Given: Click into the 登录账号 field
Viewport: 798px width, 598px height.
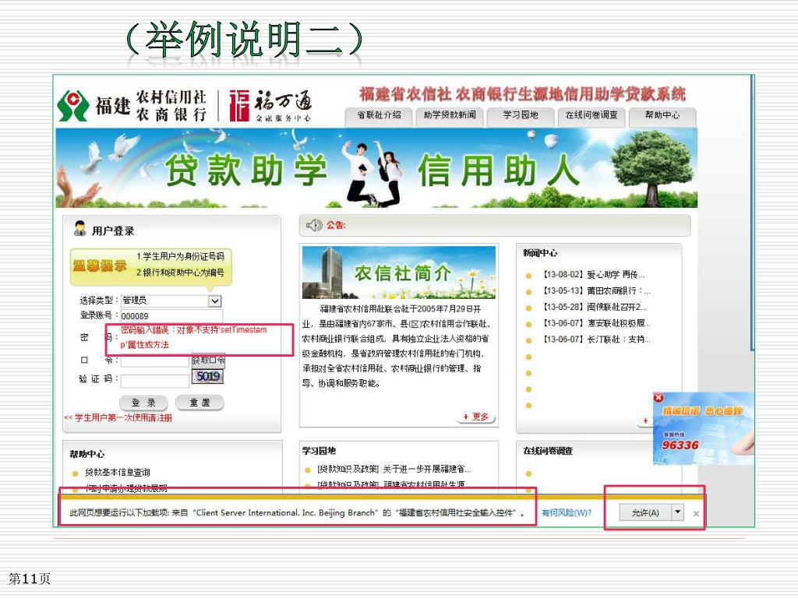Looking at the screenshot, I should click(x=171, y=316).
